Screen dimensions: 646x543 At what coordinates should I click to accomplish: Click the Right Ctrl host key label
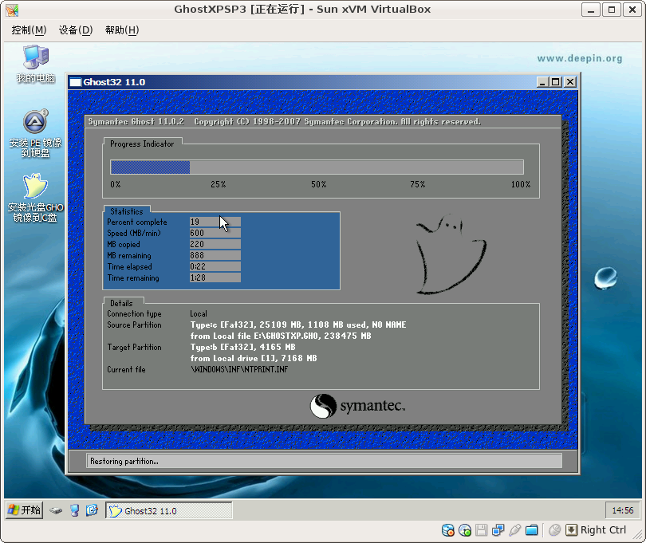click(x=603, y=530)
